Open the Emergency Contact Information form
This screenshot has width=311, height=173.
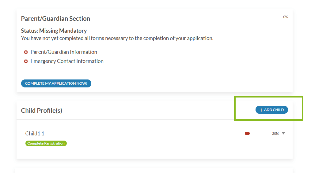[67, 61]
